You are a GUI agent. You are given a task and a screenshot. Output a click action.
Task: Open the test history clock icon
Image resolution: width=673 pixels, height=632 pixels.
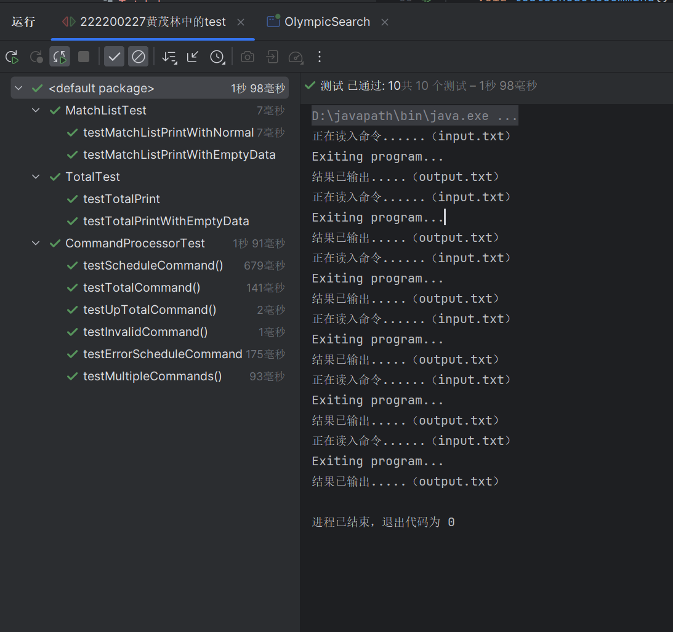point(217,57)
